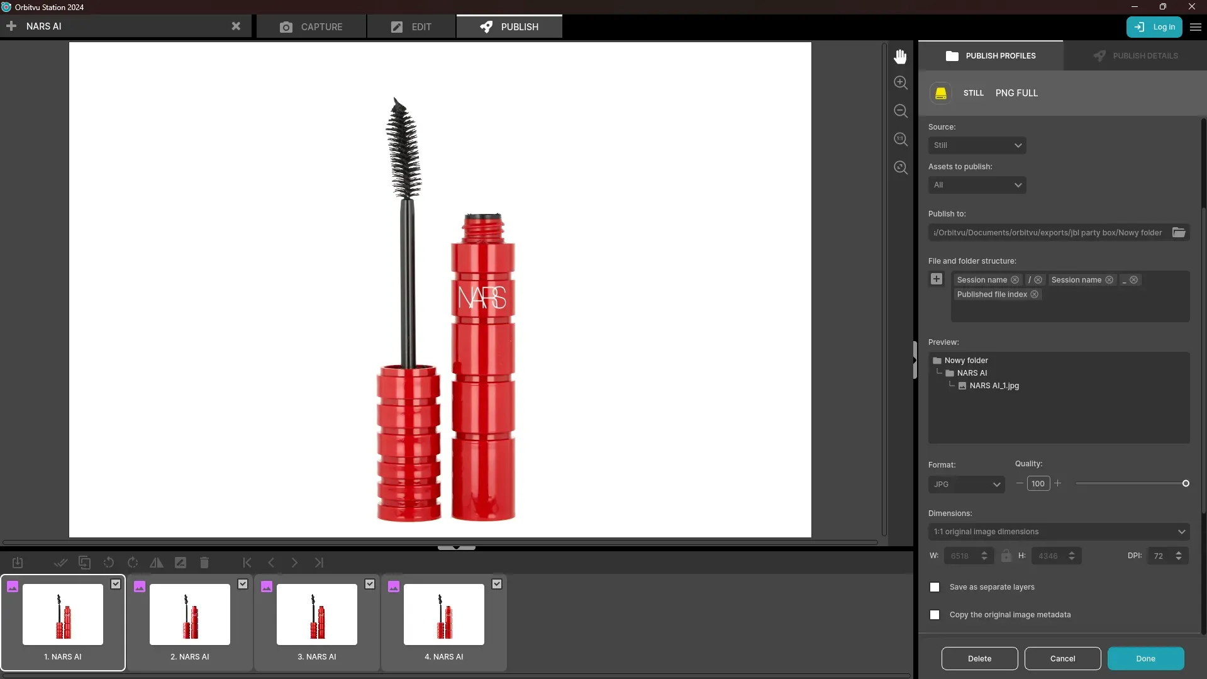Rotate the image counterclockwise

109,563
